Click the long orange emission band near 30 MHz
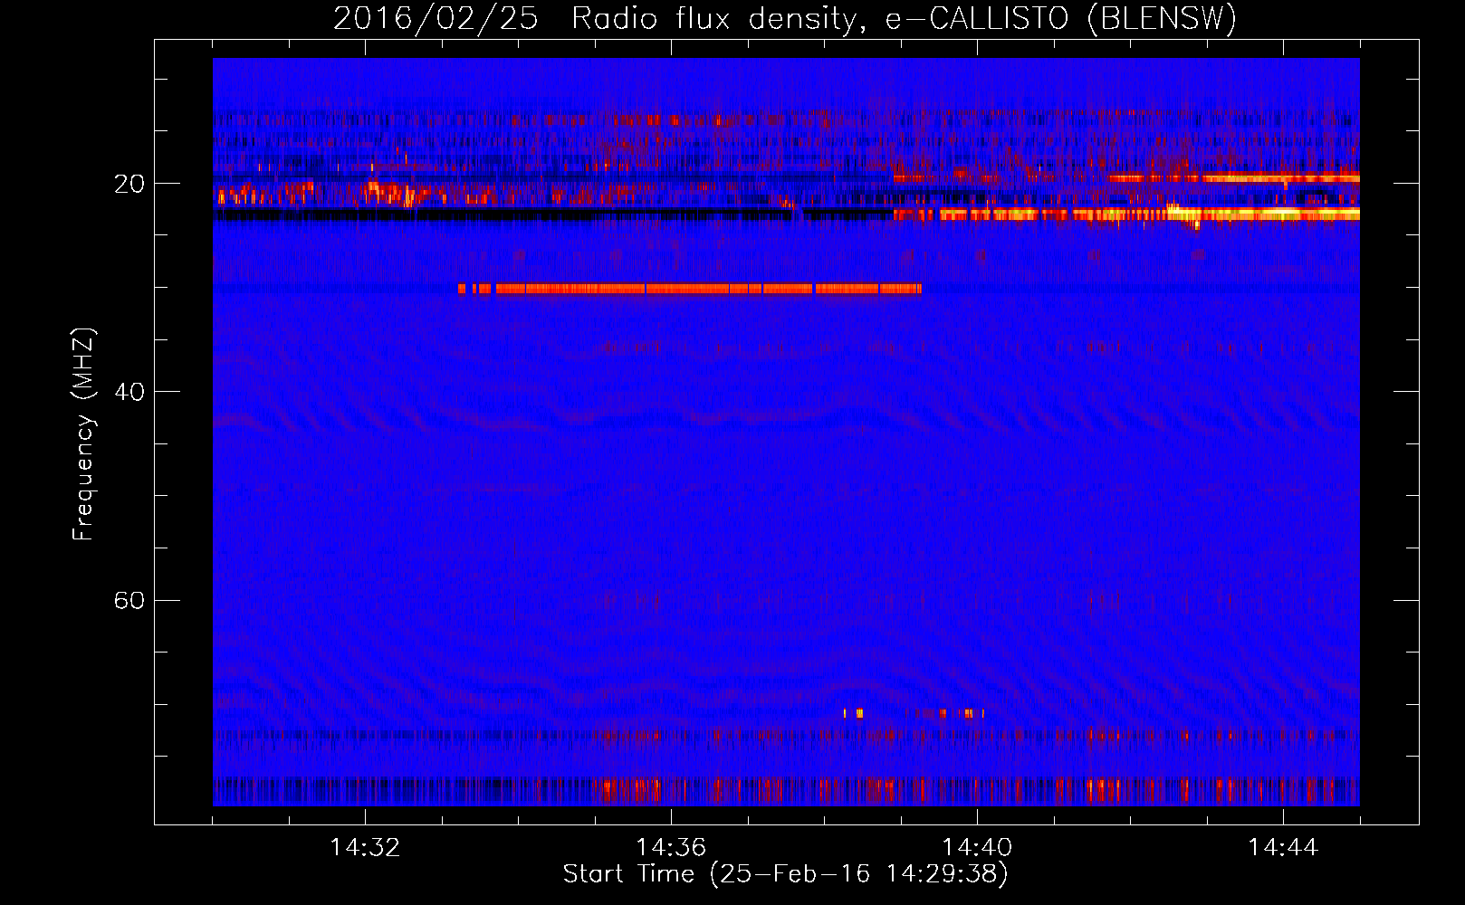The width and height of the screenshot is (1465, 905). (690, 289)
